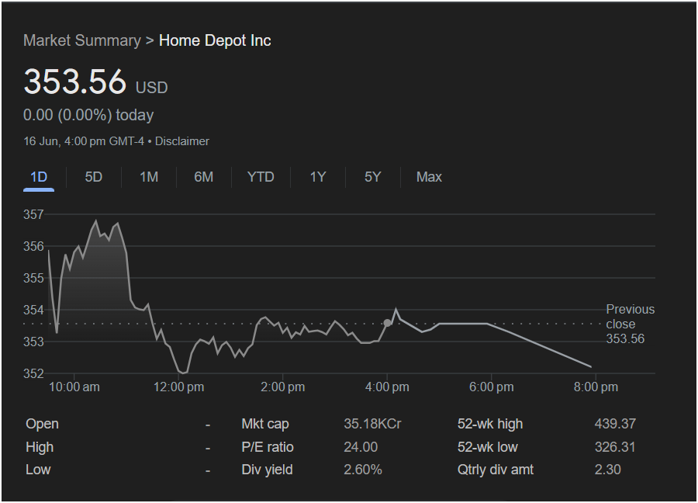Image resolution: width=698 pixels, height=503 pixels.
Task: Switch to the 5D chart tab
Action: [94, 177]
